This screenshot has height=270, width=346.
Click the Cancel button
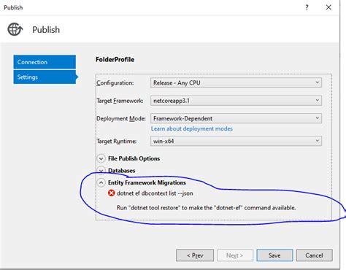[314, 255]
